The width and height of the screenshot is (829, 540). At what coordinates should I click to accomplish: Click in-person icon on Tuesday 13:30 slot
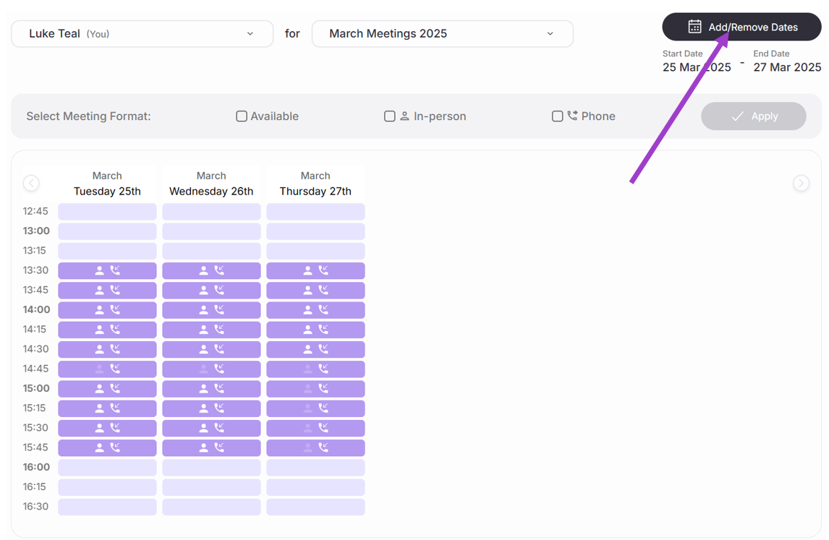tap(100, 270)
